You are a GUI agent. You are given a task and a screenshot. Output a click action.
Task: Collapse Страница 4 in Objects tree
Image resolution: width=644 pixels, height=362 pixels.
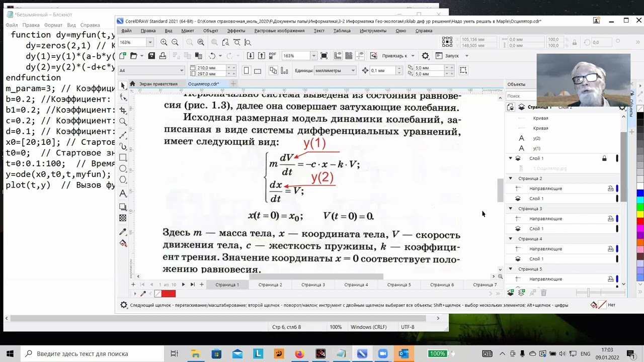[510, 239]
